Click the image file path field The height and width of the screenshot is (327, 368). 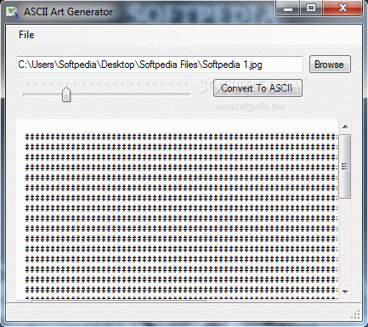point(160,65)
